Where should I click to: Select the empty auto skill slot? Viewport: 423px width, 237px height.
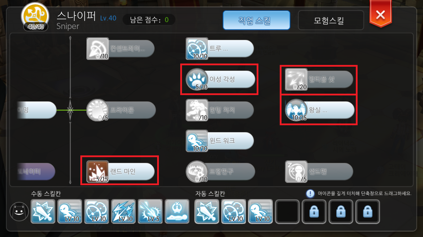tap(287, 212)
